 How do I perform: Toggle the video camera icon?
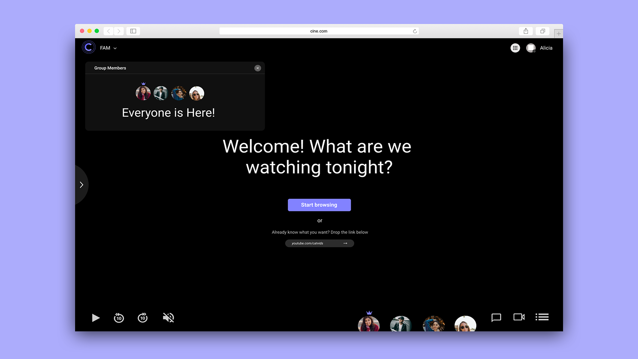[519, 317]
